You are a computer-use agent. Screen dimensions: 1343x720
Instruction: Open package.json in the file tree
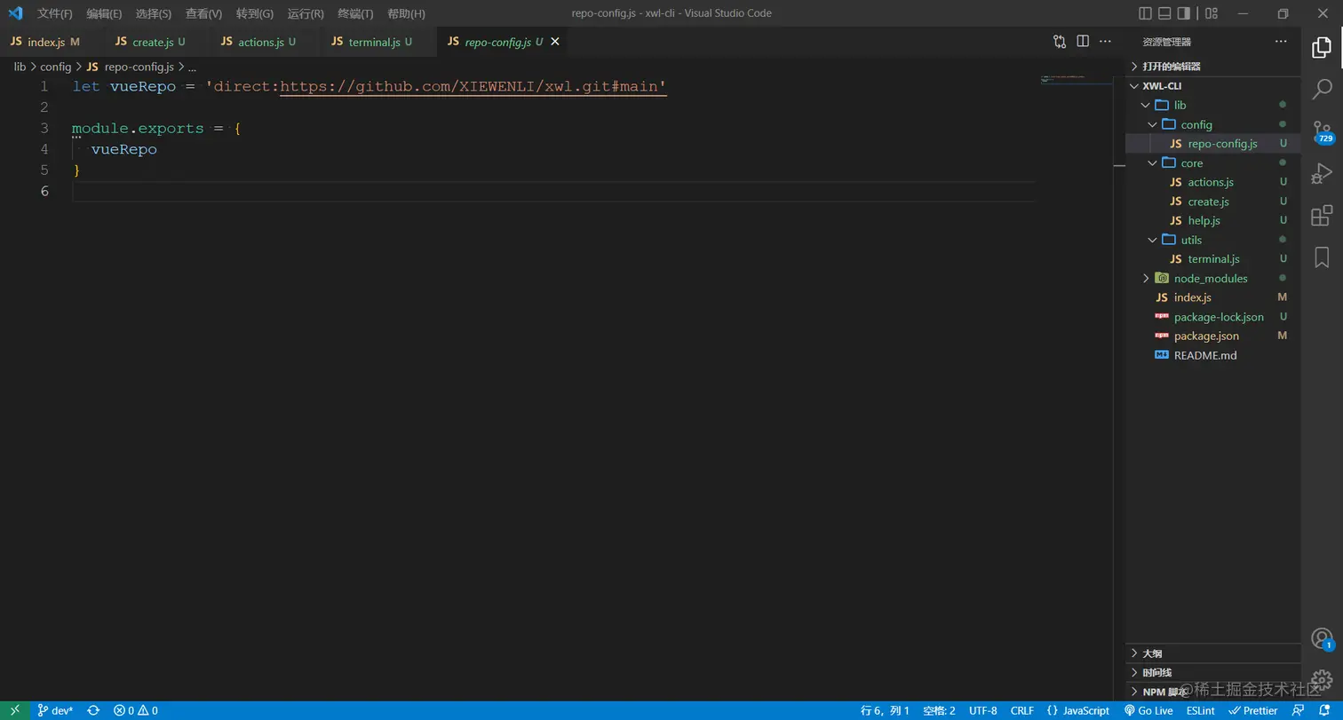[x=1213, y=336]
